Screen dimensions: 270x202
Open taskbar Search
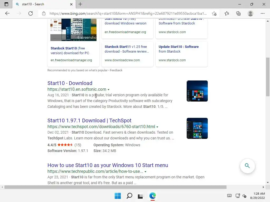(129, 196)
